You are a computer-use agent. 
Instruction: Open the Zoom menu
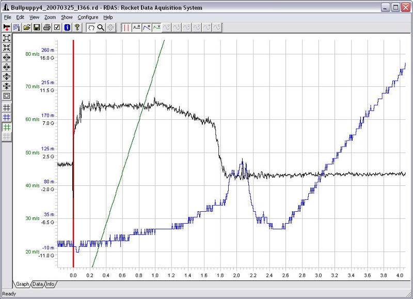(x=50, y=17)
